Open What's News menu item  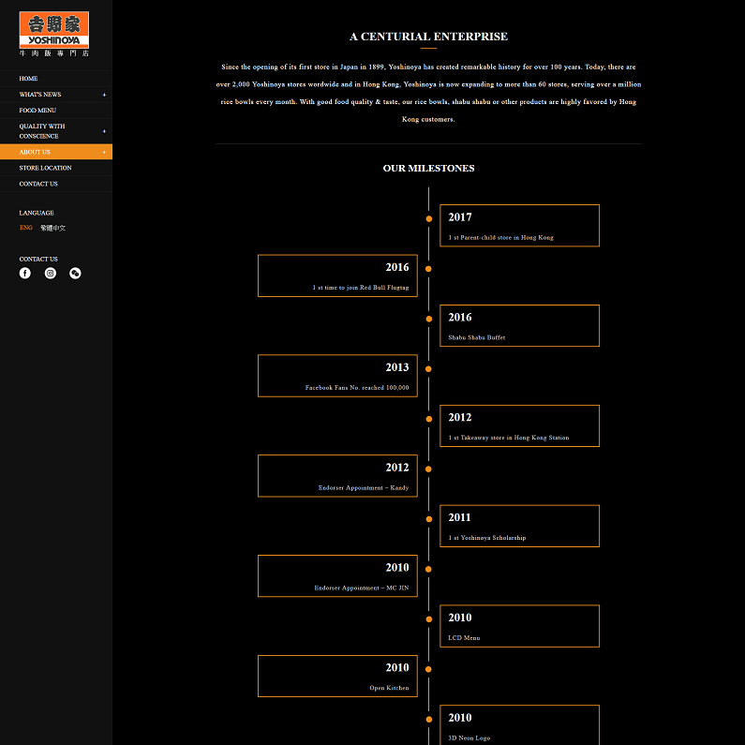(x=56, y=94)
